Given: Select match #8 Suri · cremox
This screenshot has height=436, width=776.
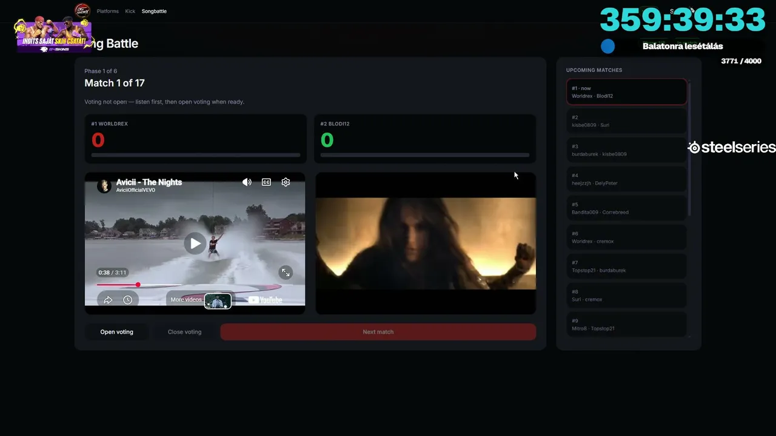Looking at the screenshot, I should click(x=627, y=296).
